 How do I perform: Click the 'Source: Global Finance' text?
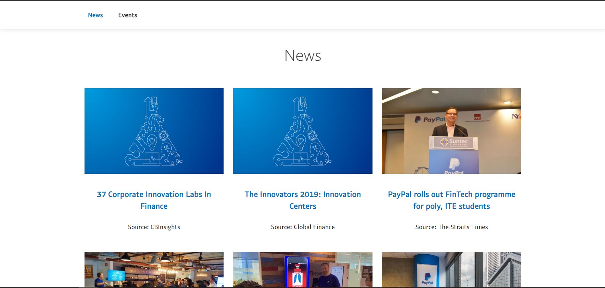[x=303, y=227]
